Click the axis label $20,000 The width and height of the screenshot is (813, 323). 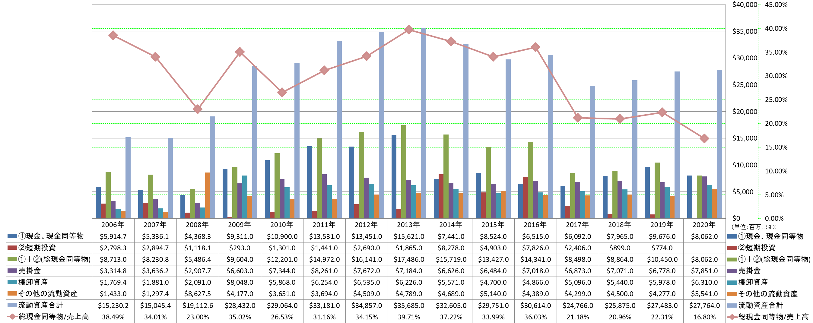pos(745,112)
